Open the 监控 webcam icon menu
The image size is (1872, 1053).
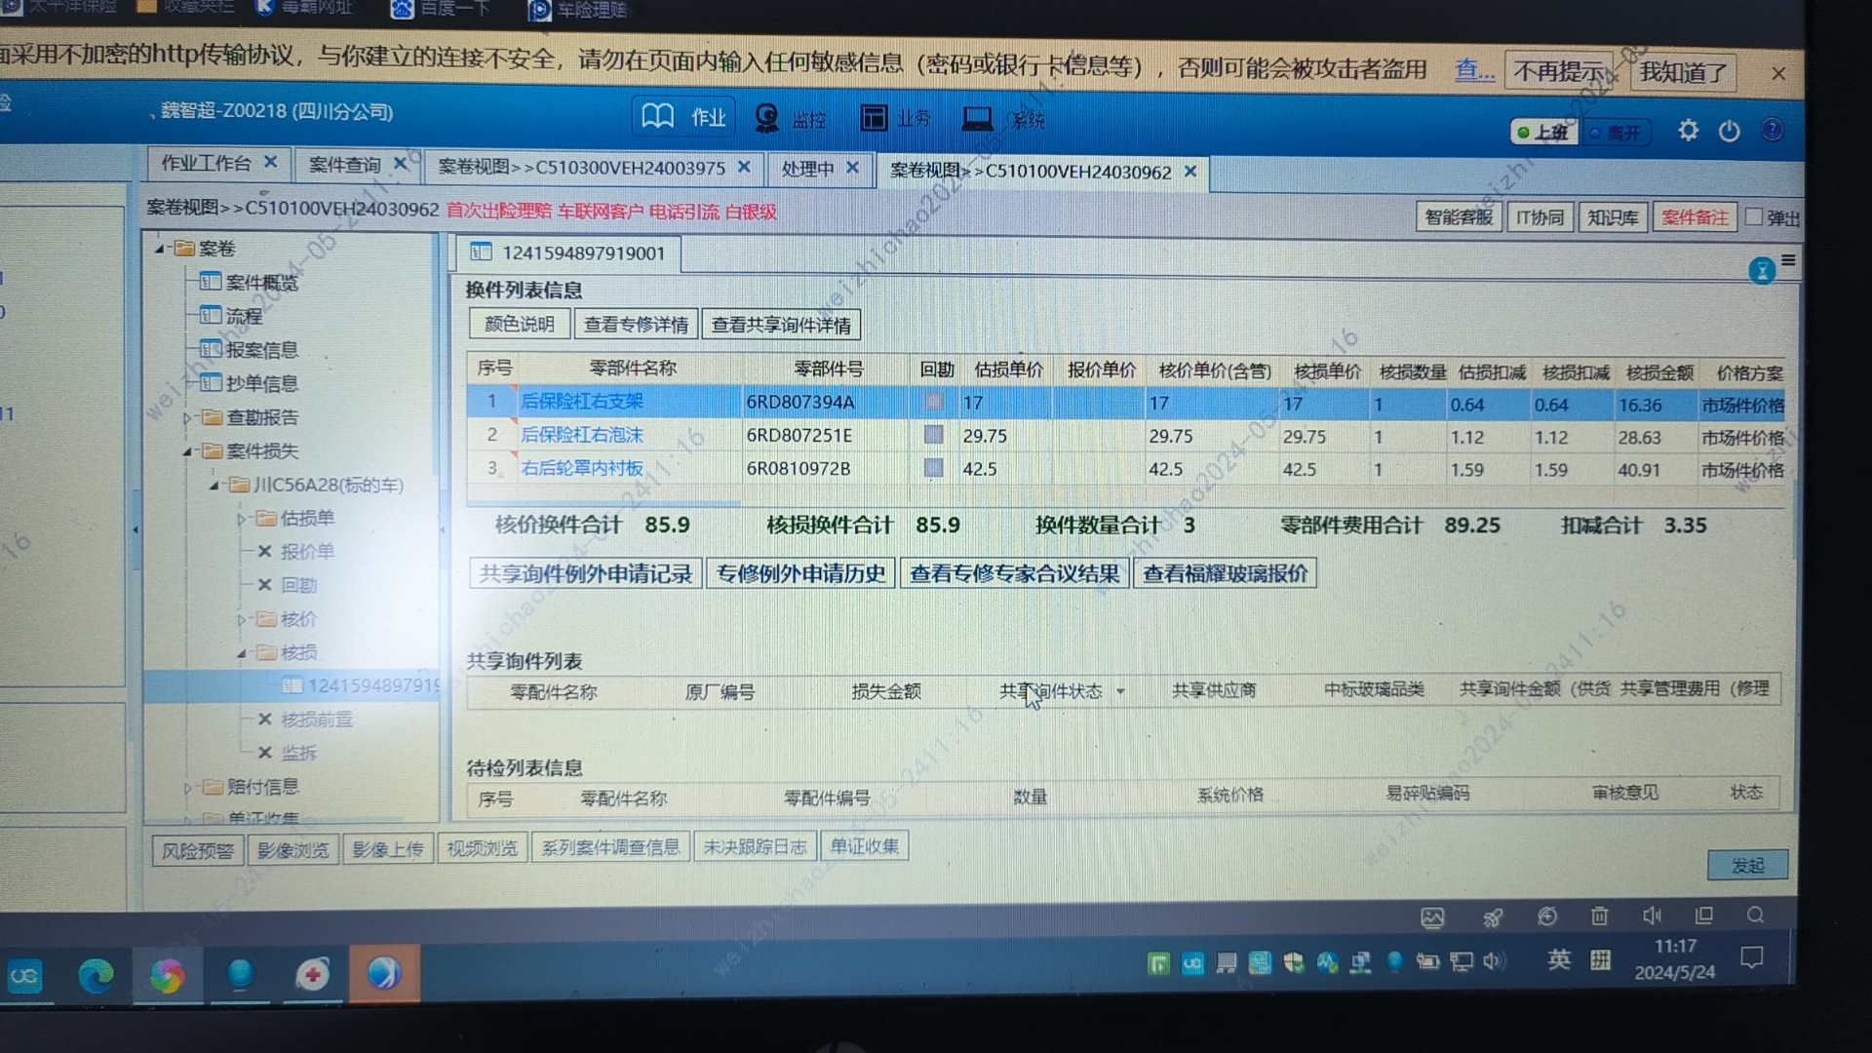[766, 118]
